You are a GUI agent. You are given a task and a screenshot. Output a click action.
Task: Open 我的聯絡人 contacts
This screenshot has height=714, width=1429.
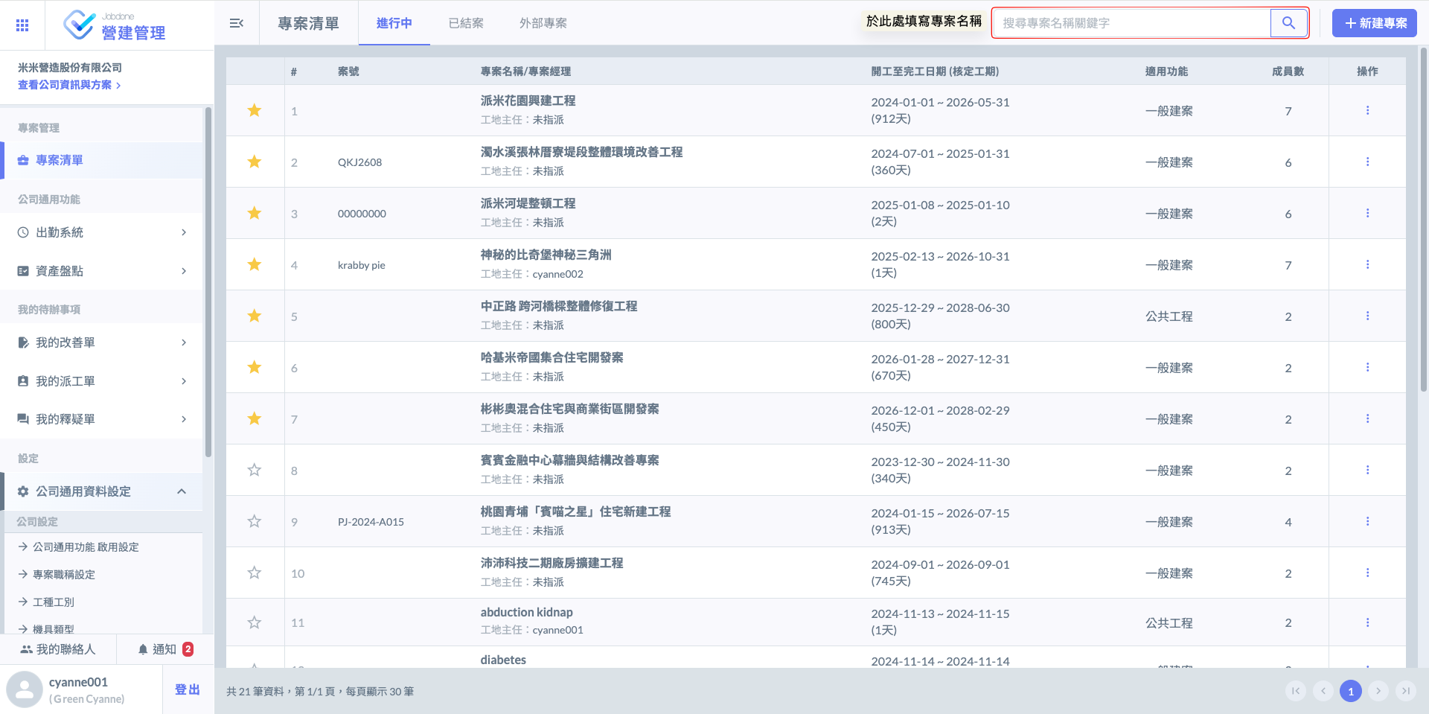(x=58, y=649)
